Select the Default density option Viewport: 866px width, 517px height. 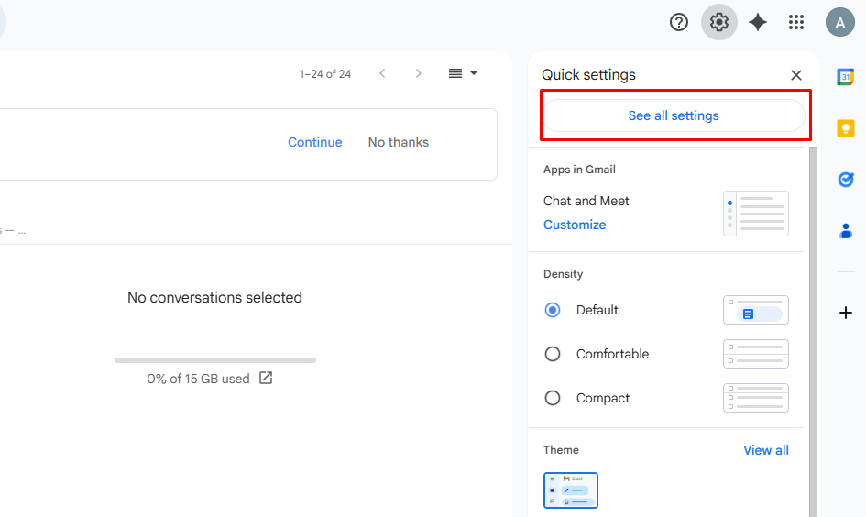(553, 310)
